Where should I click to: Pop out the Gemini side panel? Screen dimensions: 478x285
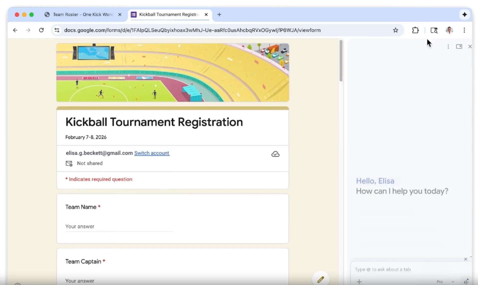(459, 47)
